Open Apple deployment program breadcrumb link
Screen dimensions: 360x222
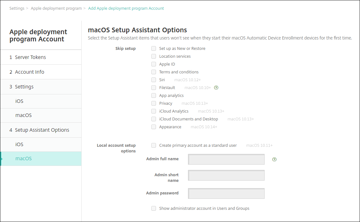tap(56, 8)
